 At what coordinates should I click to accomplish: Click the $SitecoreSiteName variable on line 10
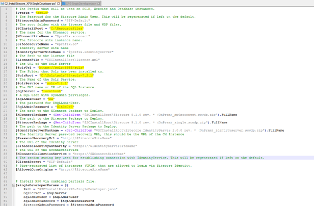pos(32,44)
